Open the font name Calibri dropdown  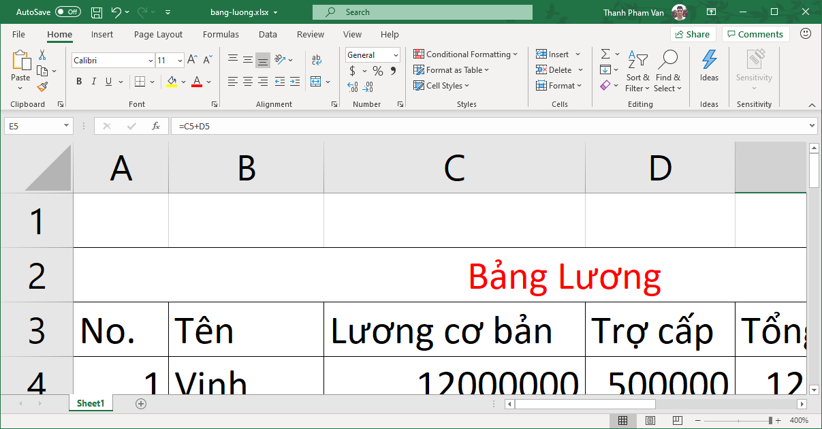(151, 61)
